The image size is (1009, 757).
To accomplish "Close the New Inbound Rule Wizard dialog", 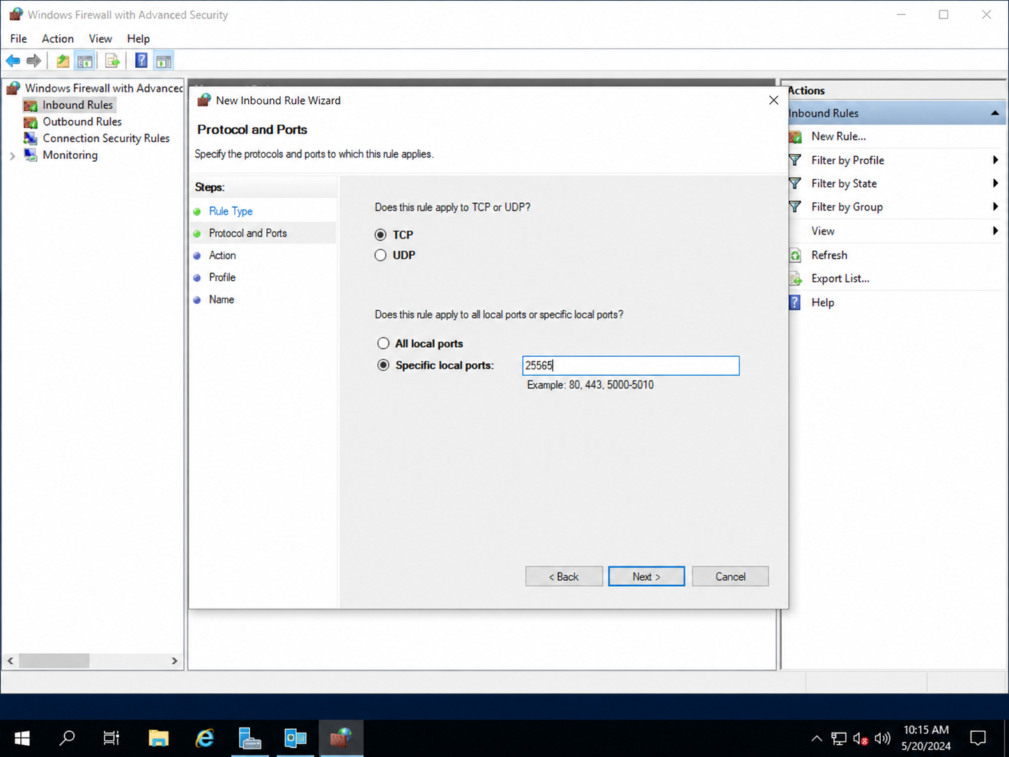I will click(773, 100).
